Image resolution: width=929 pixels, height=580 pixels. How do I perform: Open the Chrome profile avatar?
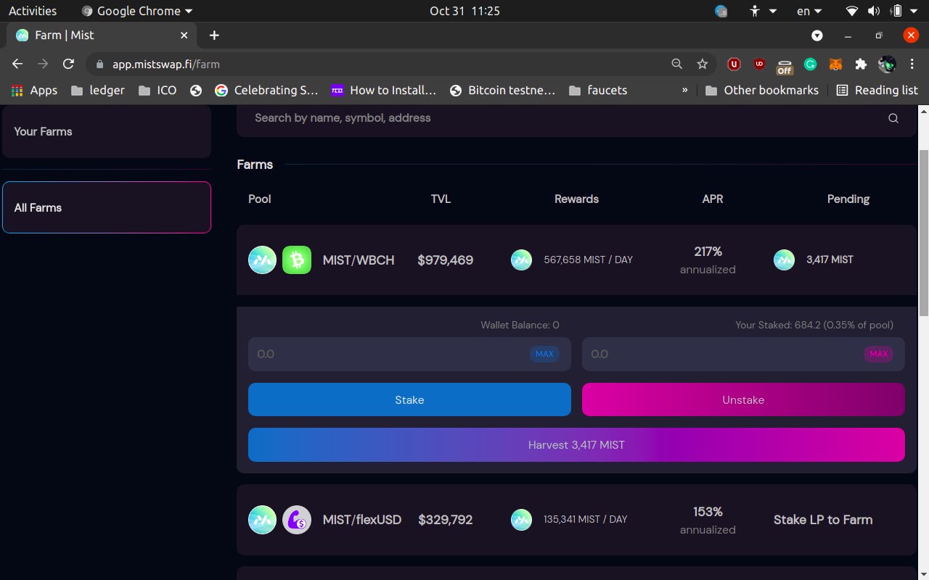[887, 65]
